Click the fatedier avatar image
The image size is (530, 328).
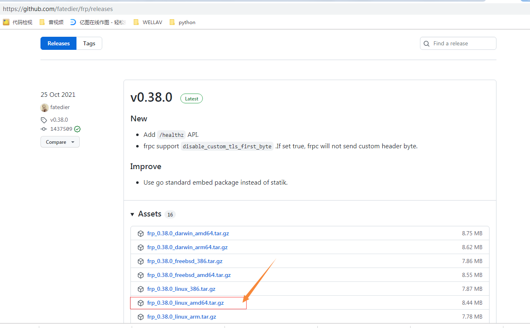(45, 107)
